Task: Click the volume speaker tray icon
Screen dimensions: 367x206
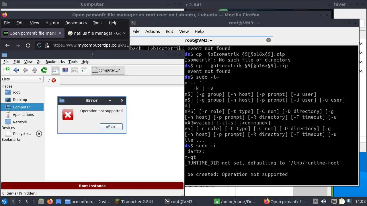Action: [324, 201]
